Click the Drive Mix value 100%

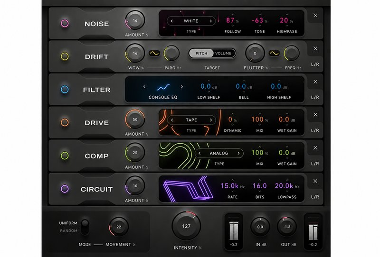pos(259,119)
